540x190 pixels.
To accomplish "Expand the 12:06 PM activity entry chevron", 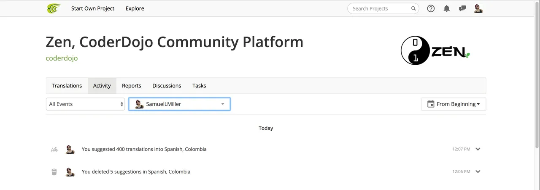I will pyautogui.click(x=478, y=172).
